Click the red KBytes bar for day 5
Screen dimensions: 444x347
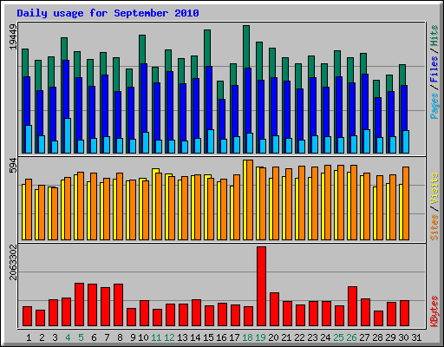click(79, 304)
